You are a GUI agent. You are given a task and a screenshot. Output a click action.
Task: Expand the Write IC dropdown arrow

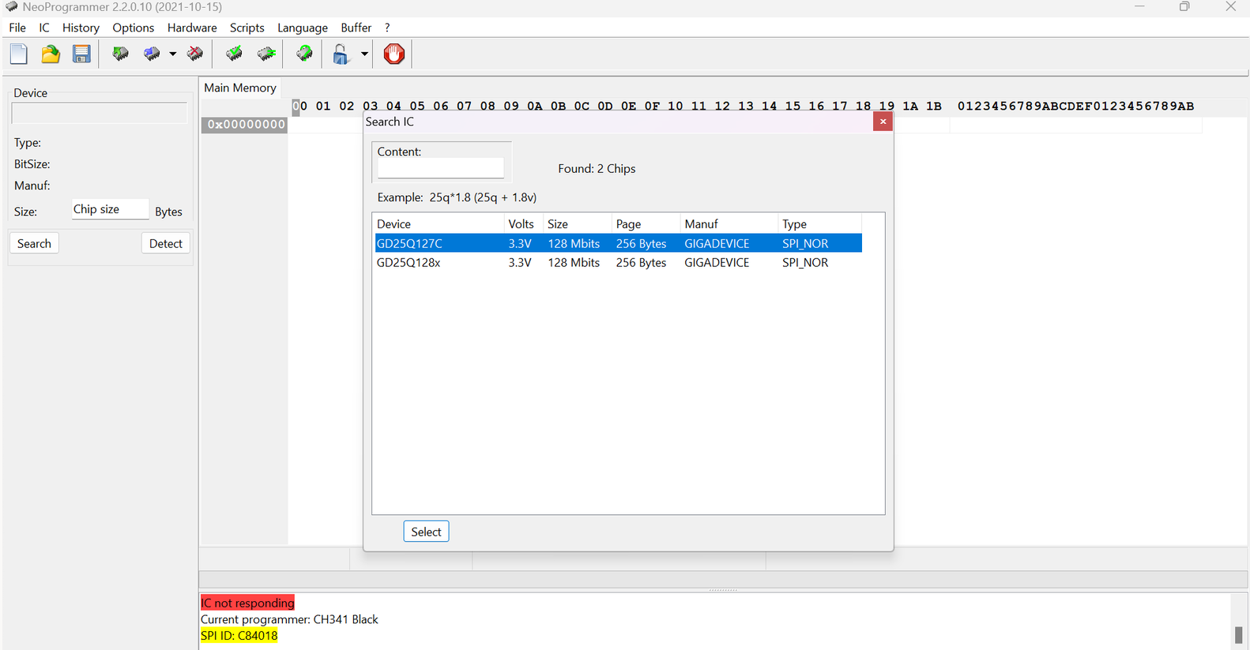(x=172, y=54)
